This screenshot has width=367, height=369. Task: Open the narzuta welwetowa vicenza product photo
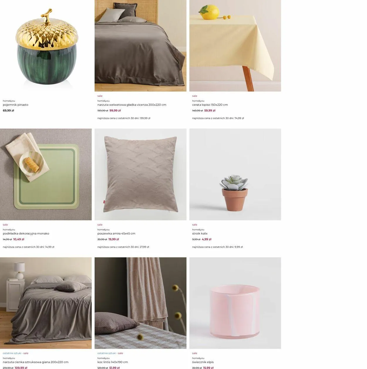140,46
